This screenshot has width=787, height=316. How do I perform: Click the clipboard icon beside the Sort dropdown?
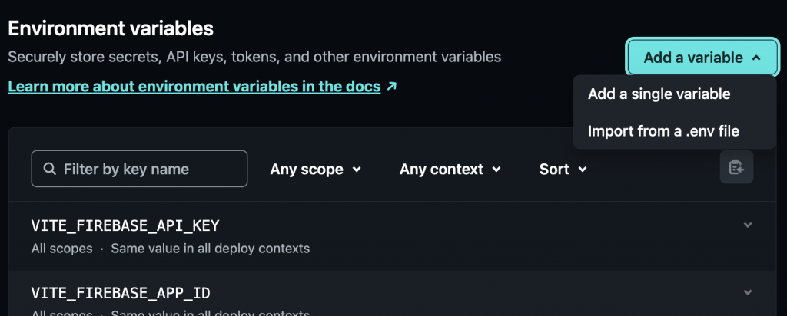(x=736, y=168)
